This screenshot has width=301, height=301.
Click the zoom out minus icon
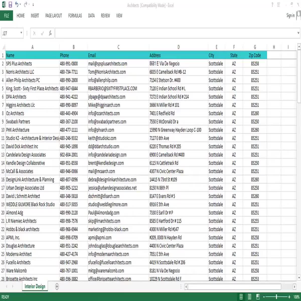pyautogui.click(x=264, y=297)
